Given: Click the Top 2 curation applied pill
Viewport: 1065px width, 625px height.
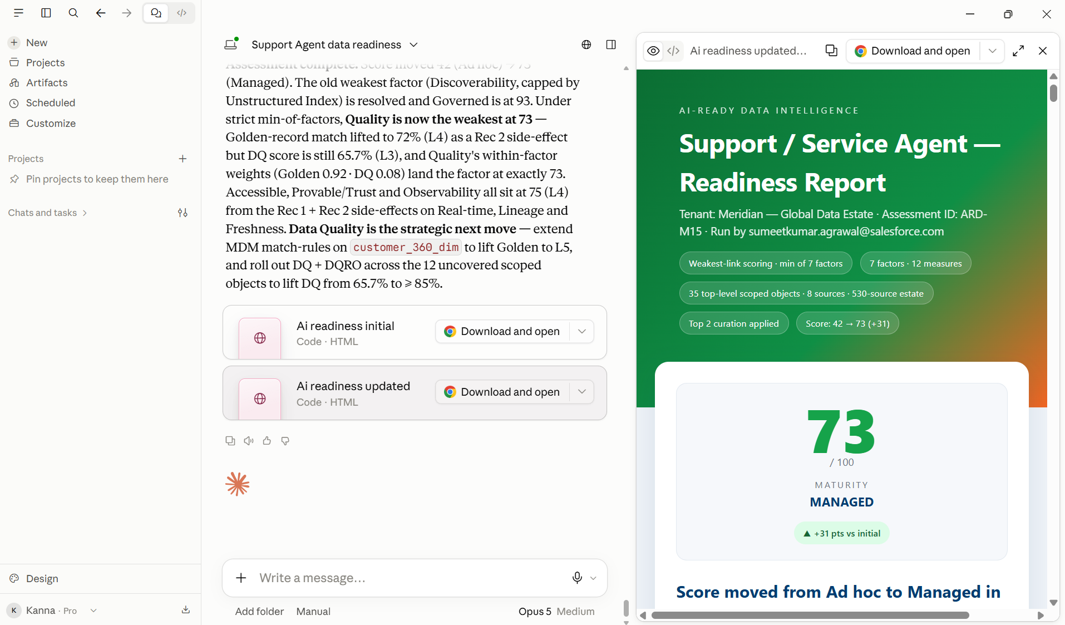Looking at the screenshot, I should pos(734,323).
